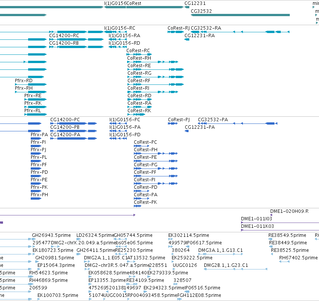Open the RE38549.5prime EST label

click(287, 235)
